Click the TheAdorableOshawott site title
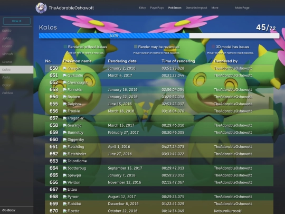Image resolution: width=285 pixels, height=214 pixels. click(71, 8)
